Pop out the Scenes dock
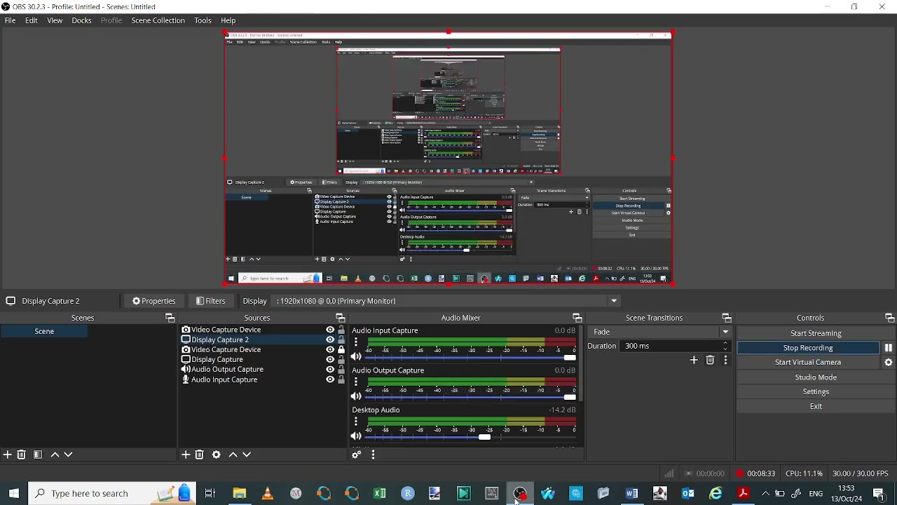The width and height of the screenshot is (897, 505). (x=170, y=318)
